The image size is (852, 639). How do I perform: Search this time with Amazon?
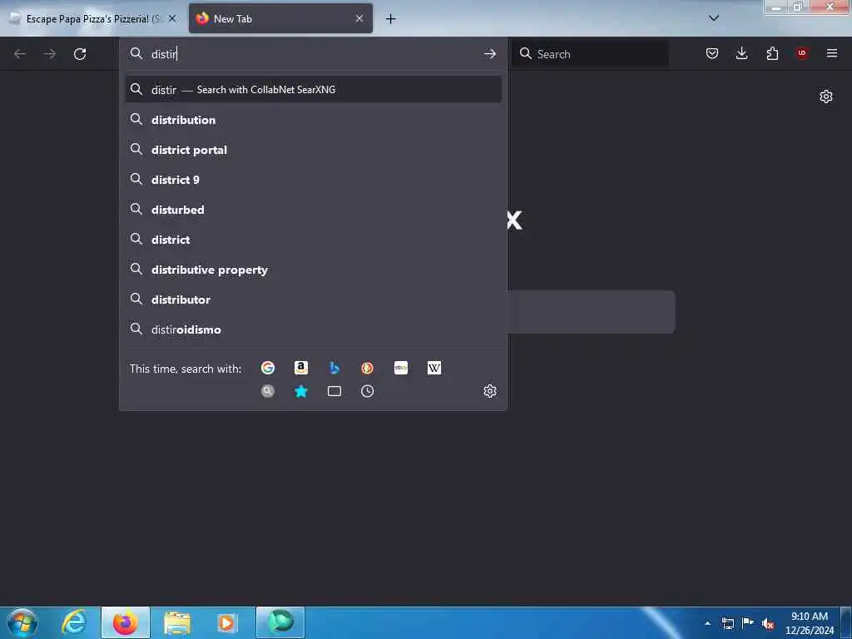(x=301, y=368)
